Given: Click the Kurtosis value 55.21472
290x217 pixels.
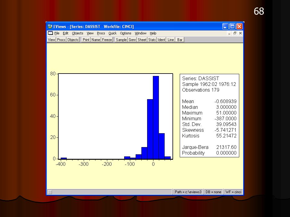Looking at the screenshot, I should (226, 136).
